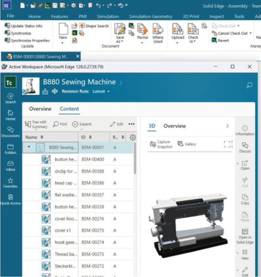Click the share icon under title

(45, 91)
